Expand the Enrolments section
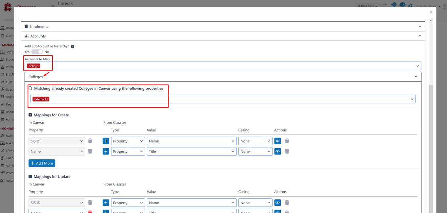 pos(223,27)
